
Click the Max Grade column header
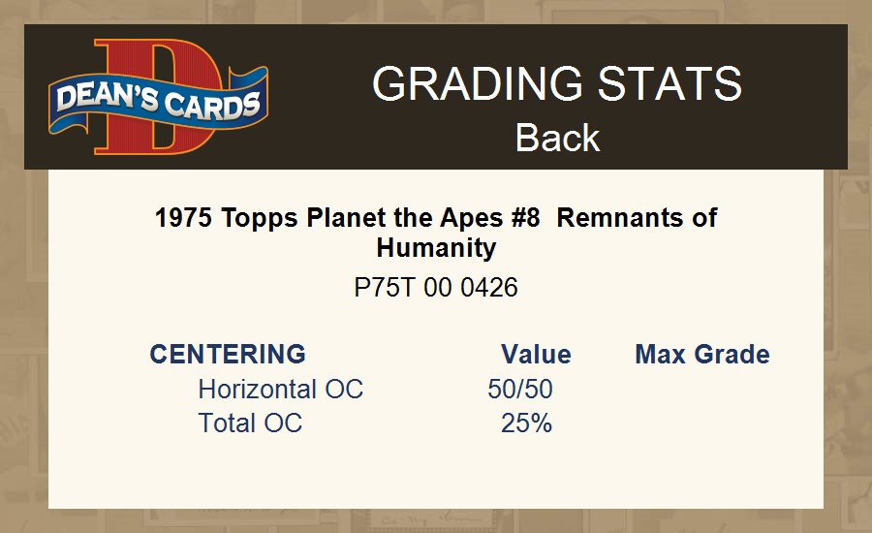pyautogui.click(x=702, y=355)
